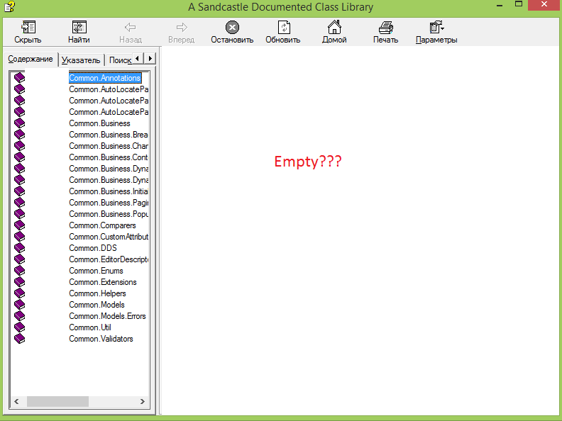The width and height of the screenshot is (562, 421).
Task: Click the tree's horizontal scrollbar left arrow
Action: [x=16, y=401]
